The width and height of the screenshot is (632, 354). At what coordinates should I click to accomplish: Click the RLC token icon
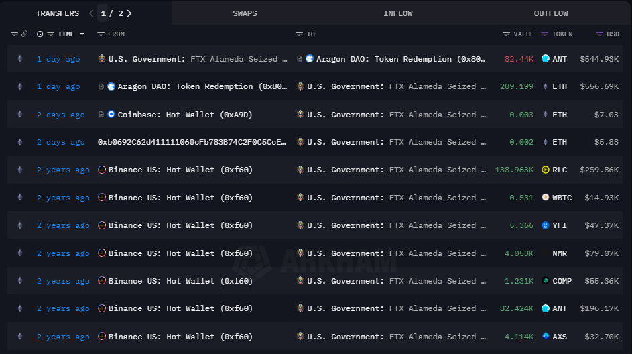point(546,170)
